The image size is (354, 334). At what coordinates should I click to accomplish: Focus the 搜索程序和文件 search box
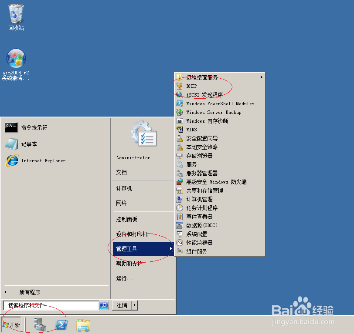tap(51, 305)
